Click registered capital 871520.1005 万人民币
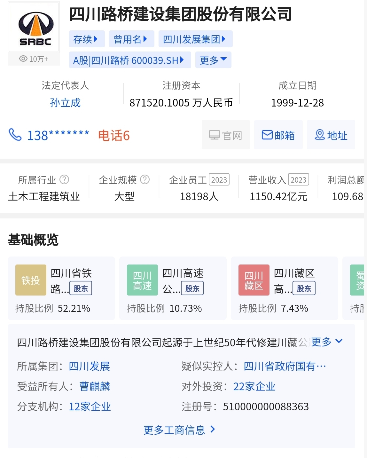This screenshot has width=367, height=458. 181,103
